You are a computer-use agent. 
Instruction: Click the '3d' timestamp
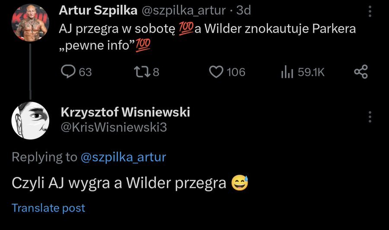coord(243,10)
